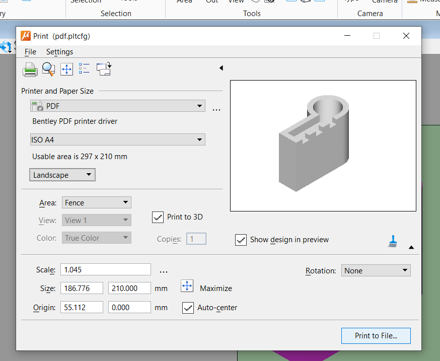This screenshot has height=361, width=440.
Task: Click the Maximize crosshair icon beside Size
Action: 187,285
